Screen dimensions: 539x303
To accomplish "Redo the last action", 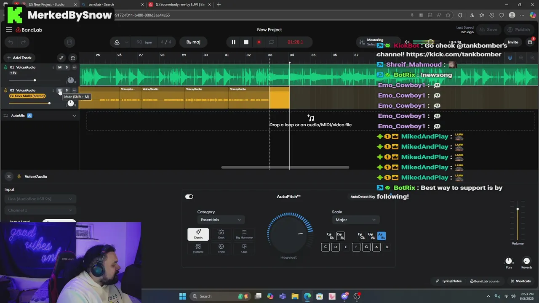I will click(23, 42).
